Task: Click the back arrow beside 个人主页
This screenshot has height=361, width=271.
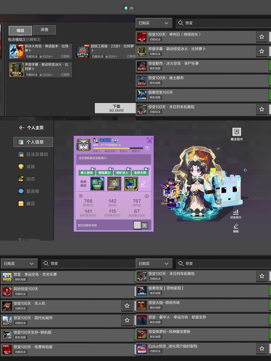Action: pos(22,128)
